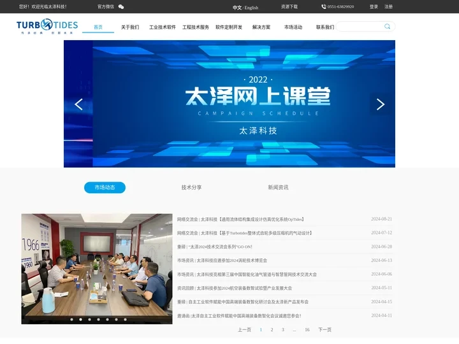Click the search magnifier icon
Screen dimensions: 459x344
(x=388, y=27)
